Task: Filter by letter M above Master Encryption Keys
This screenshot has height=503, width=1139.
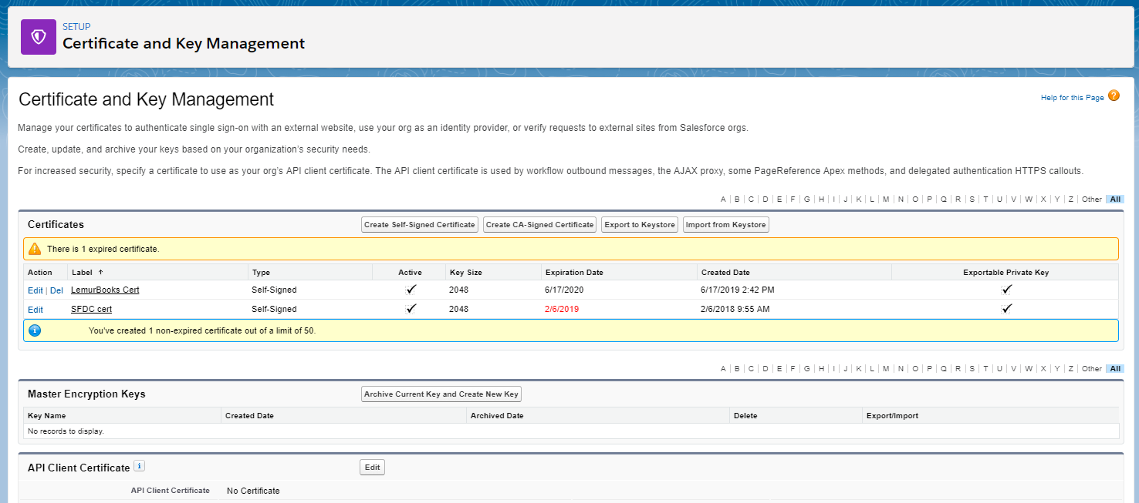Action: (886, 369)
